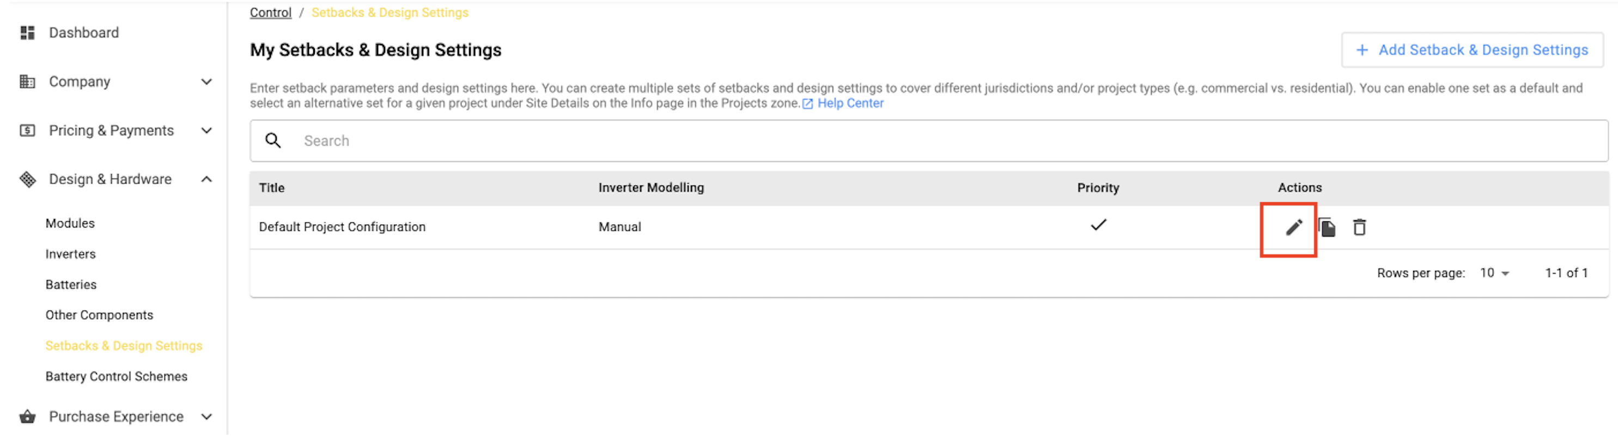Click the My Setbacks & Design Settings heading
Viewport: 1618px width, 446px height.
[x=375, y=50]
